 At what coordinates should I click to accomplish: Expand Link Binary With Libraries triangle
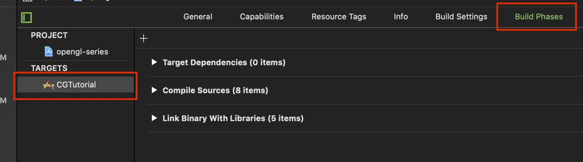point(154,118)
